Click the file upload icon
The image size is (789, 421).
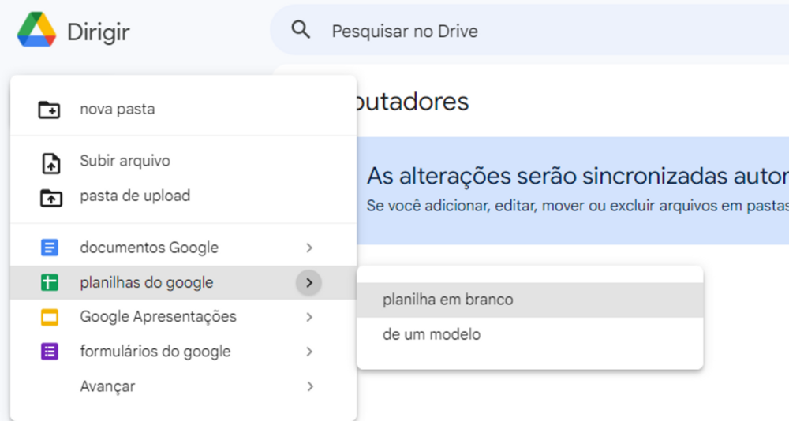50,163
